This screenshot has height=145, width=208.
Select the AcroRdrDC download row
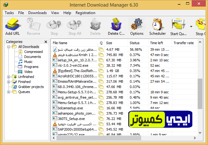click(x=124, y=76)
